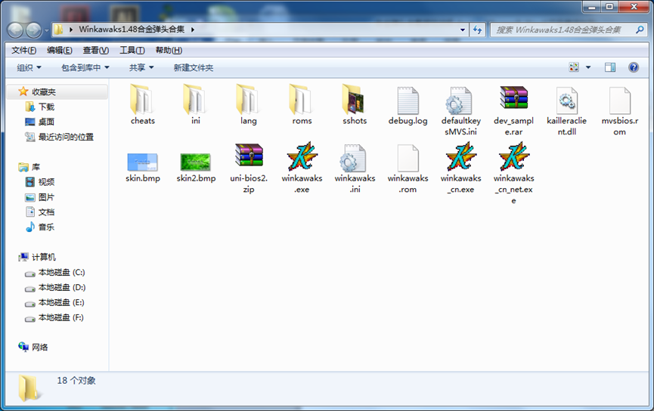Select the skin.bmp image thumbnail
This screenshot has width=654, height=411.
pyautogui.click(x=143, y=162)
